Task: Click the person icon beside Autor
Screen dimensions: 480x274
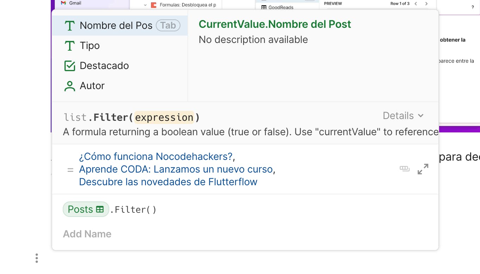Action: pos(70,86)
